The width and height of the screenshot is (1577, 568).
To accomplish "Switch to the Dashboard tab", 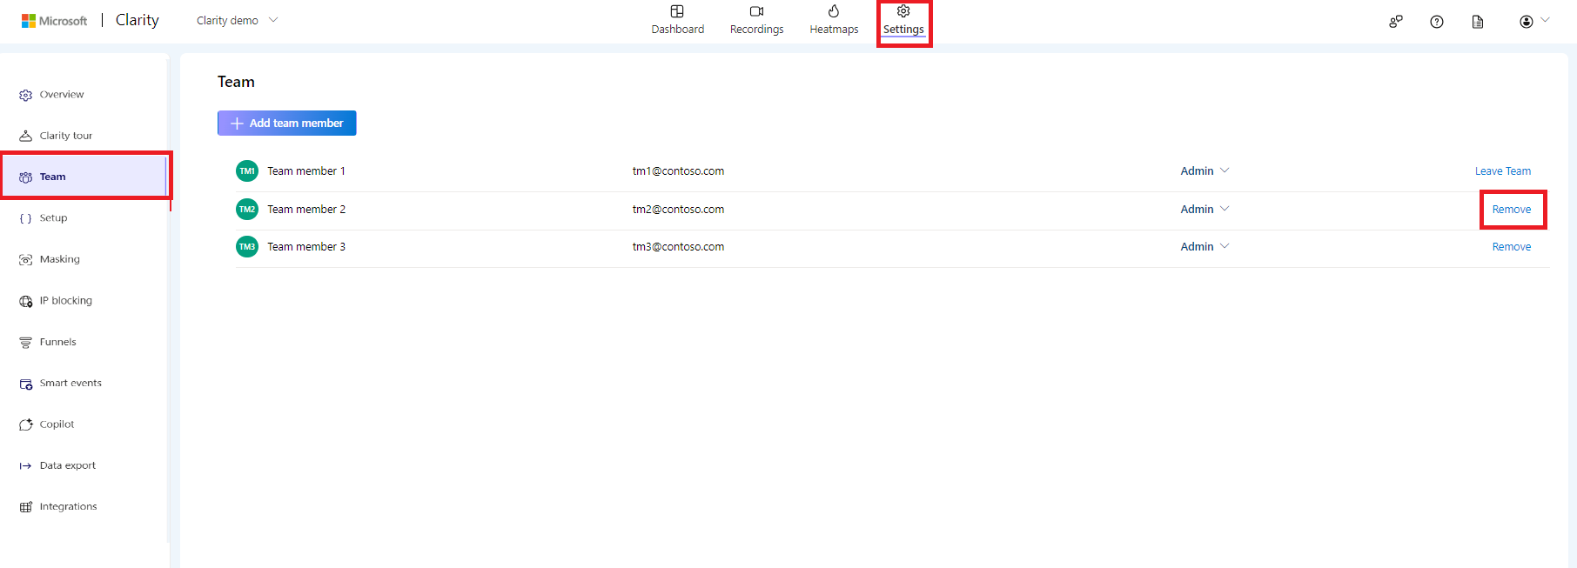I will pyautogui.click(x=677, y=21).
